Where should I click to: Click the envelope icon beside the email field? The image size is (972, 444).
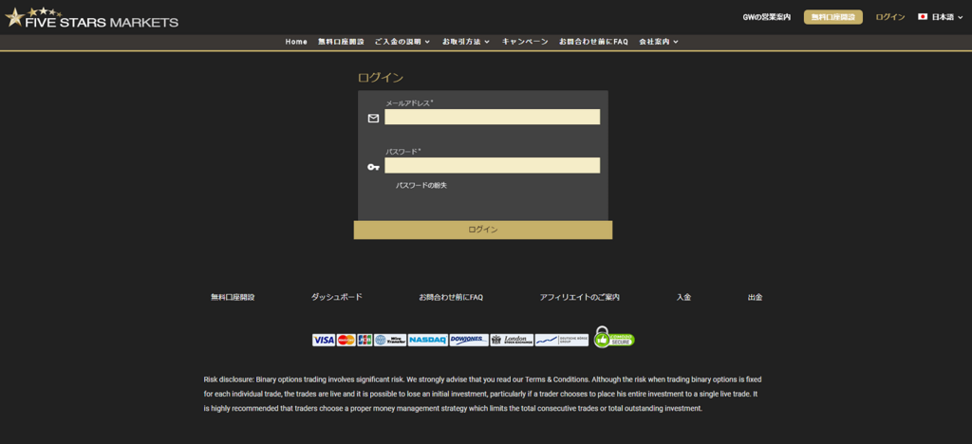(x=373, y=119)
